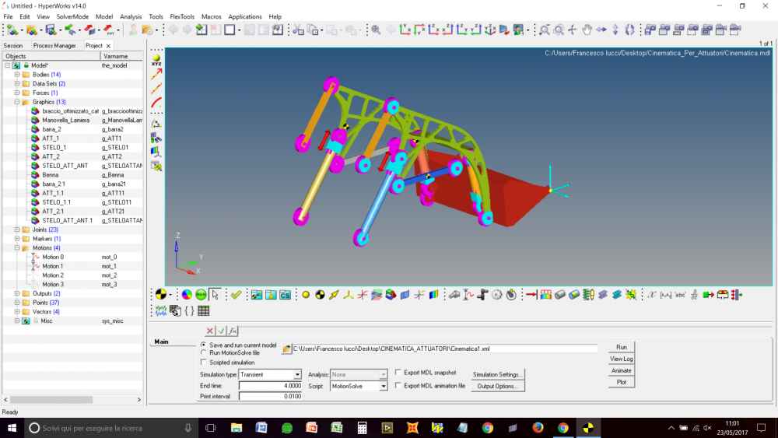
Task: Click the yellow XYZ sphere sidebar icon
Action: [x=157, y=59]
